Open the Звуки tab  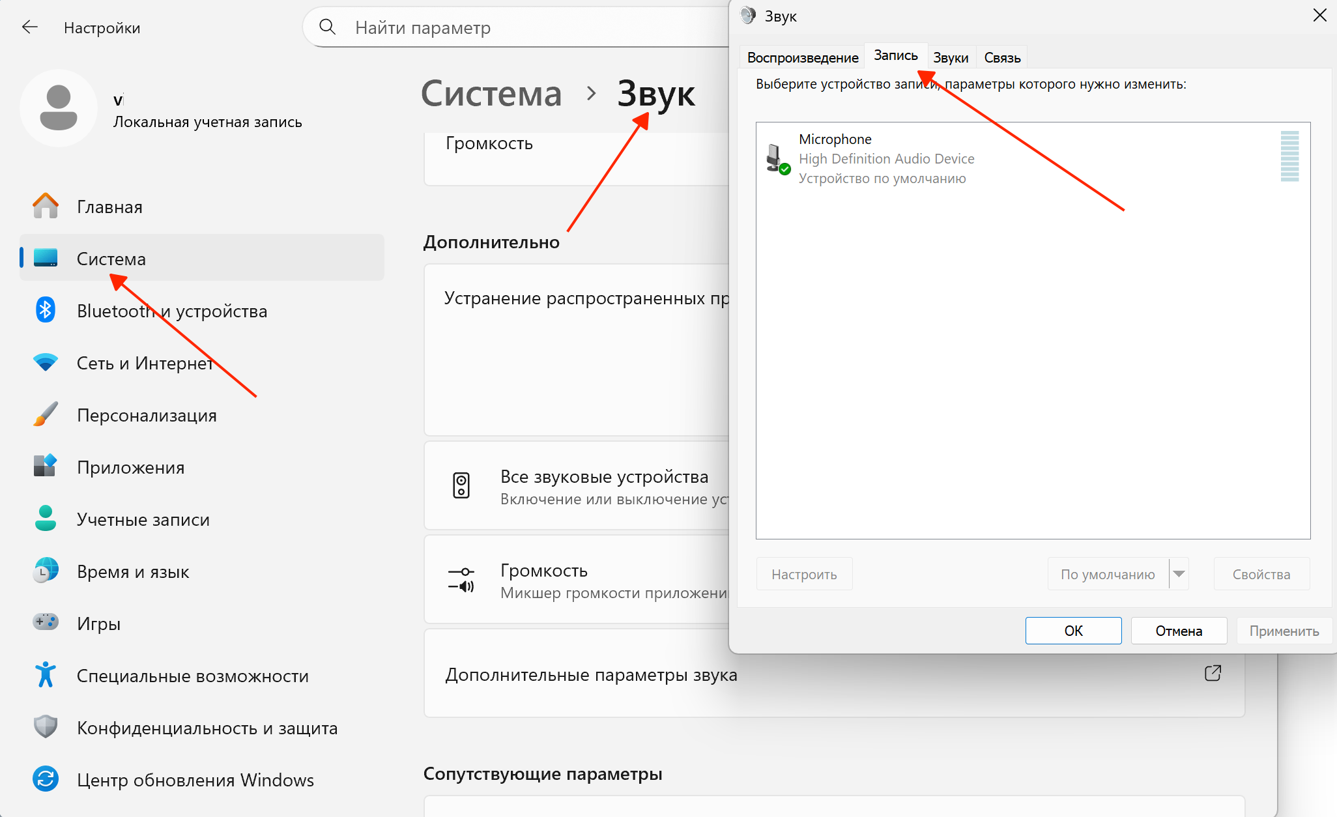point(951,57)
